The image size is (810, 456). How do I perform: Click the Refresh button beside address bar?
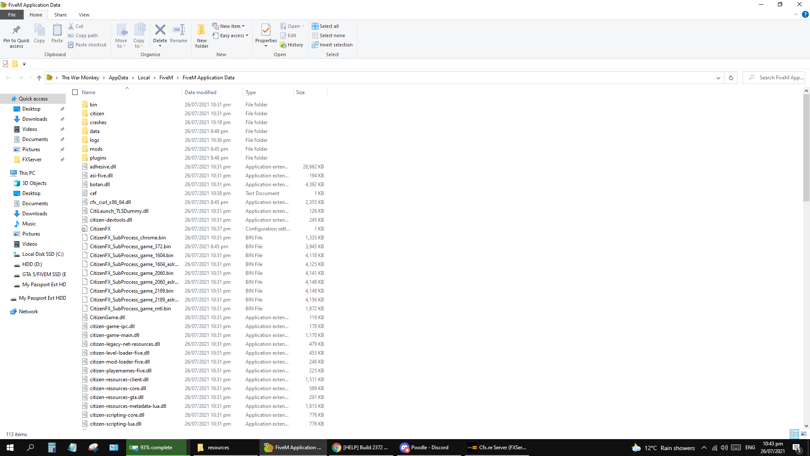tap(731, 78)
